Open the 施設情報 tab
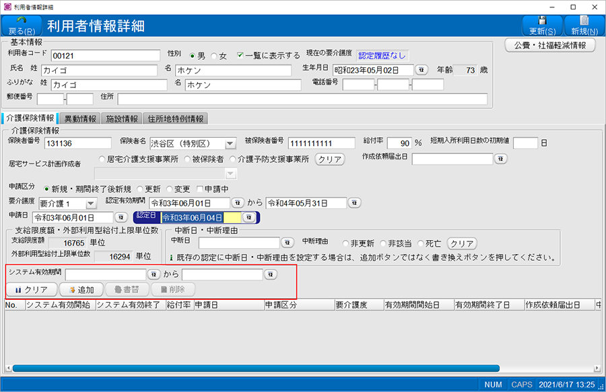The image size is (606, 392). [122, 119]
